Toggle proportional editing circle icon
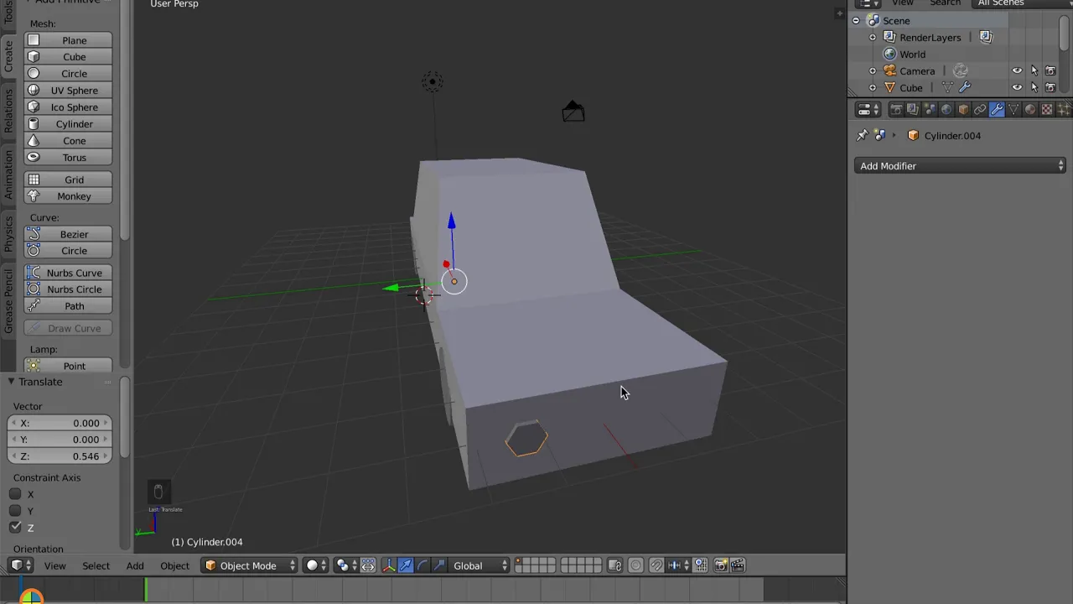The width and height of the screenshot is (1073, 604). [635, 565]
